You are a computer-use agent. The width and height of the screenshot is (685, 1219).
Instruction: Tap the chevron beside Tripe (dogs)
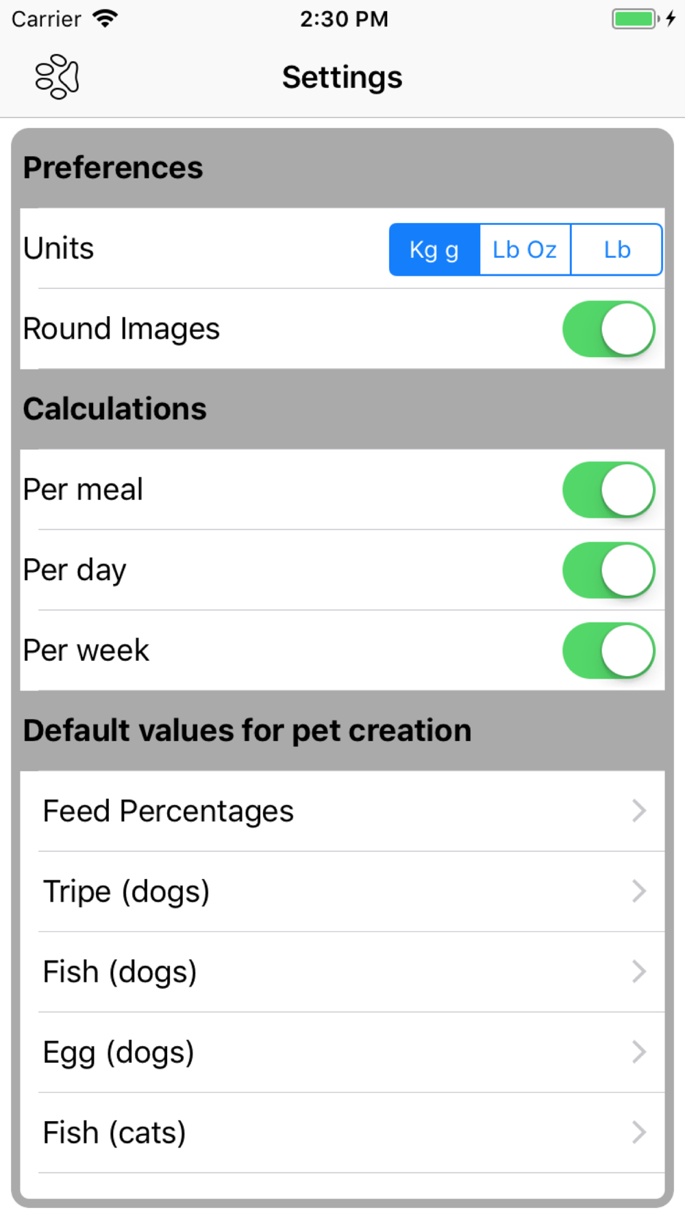(638, 891)
